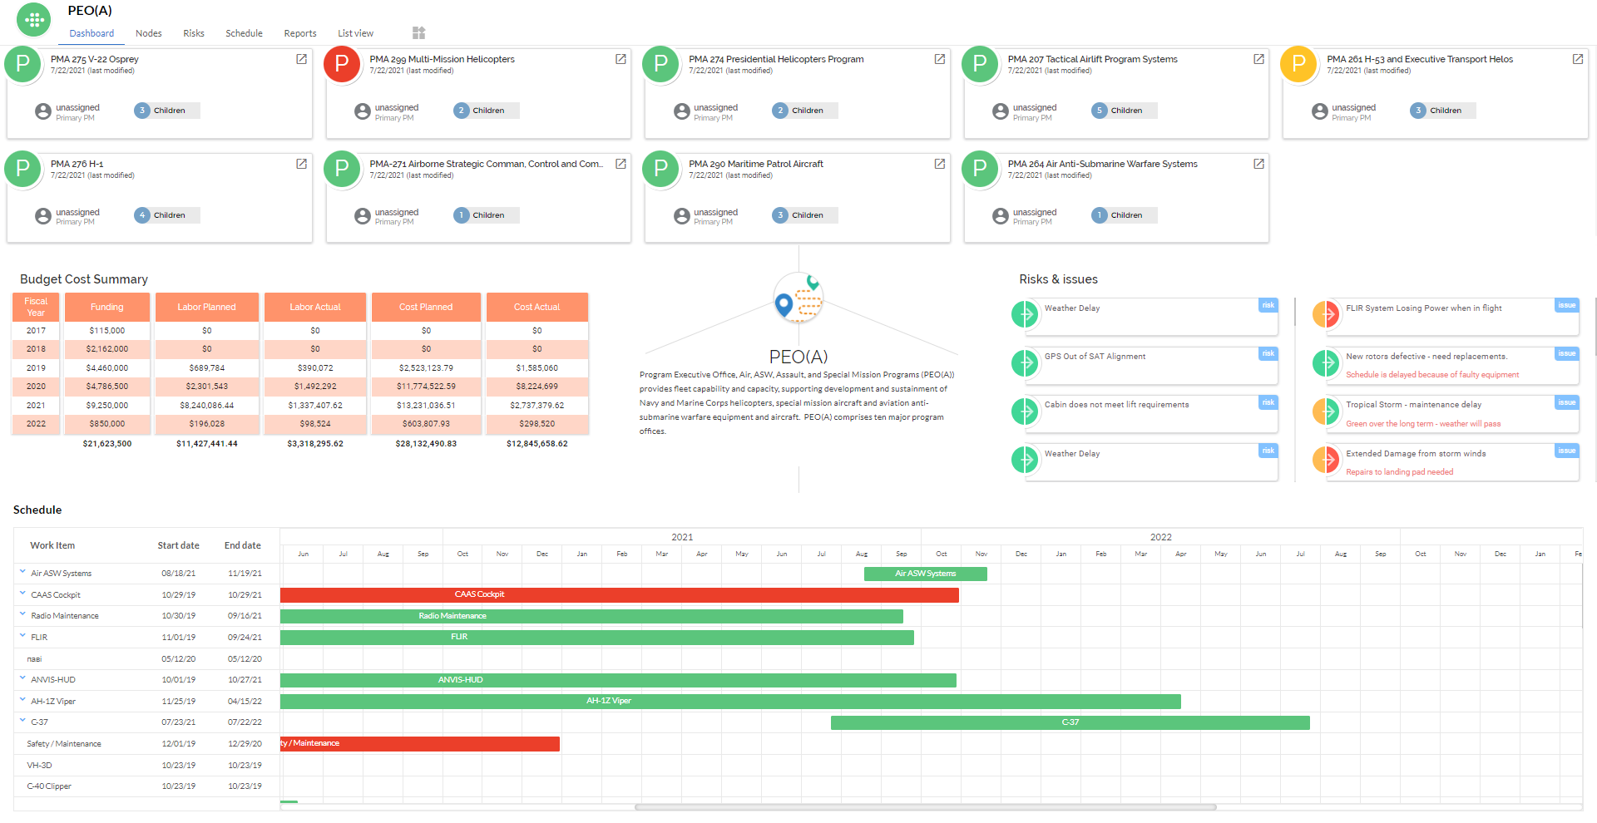Show Children of PMA 276 H-1

click(x=167, y=215)
